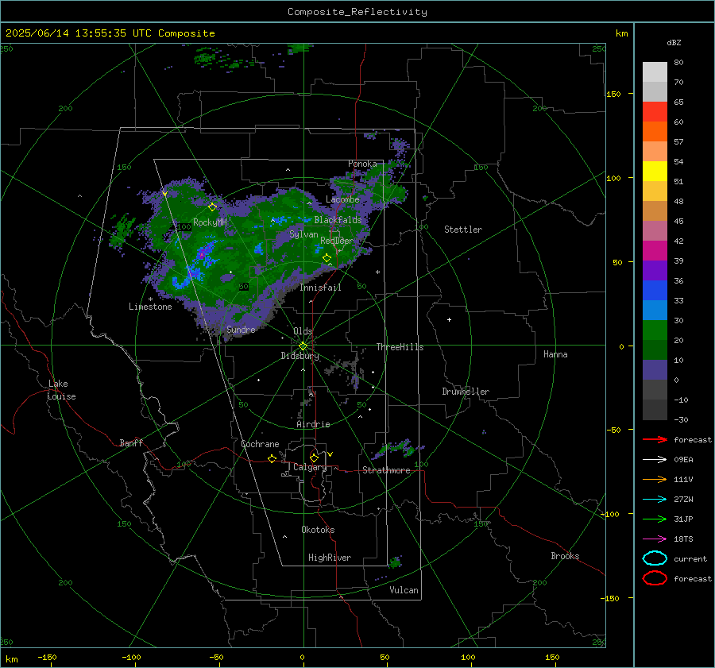Click the Airdrie label
The width and height of the screenshot is (715, 668).
tap(313, 424)
